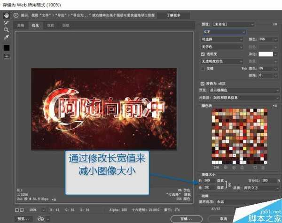
Task: Select the Hand tool
Action: click(7, 15)
